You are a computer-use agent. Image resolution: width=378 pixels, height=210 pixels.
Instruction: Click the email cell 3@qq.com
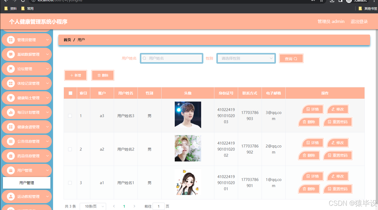pyautogui.click(x=273, y=116)
